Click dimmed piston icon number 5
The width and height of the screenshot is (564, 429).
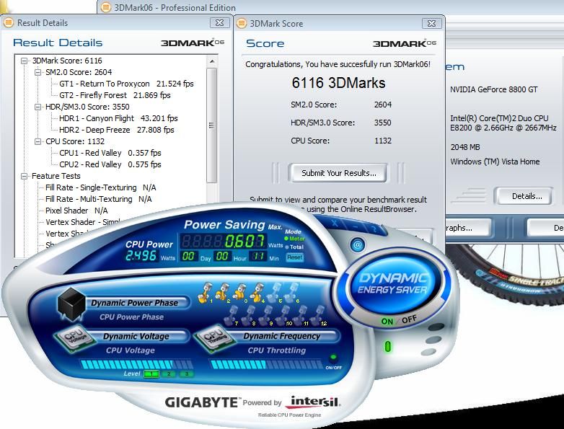pos(275,291)
